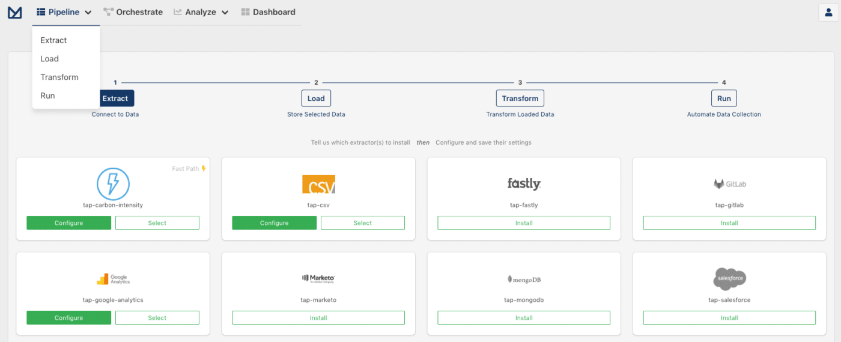Click the 'tap-mongodb' name label
Screen dimensions: 841x342
(524, 300)
